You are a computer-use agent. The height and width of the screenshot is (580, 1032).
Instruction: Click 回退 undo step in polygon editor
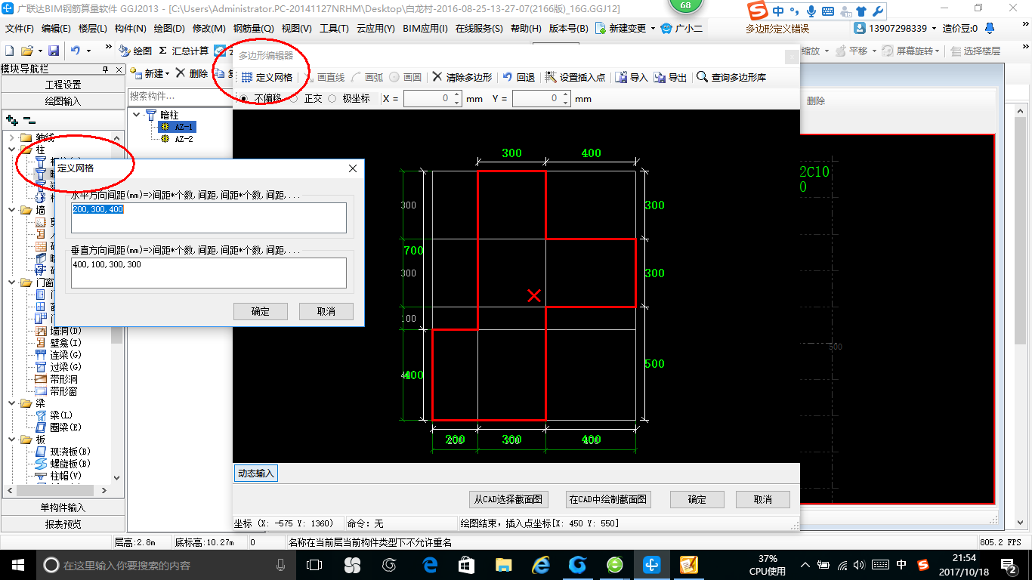519,77
